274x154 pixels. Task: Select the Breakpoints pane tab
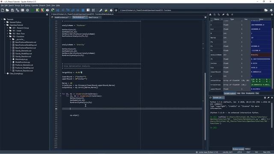(250, 93)
